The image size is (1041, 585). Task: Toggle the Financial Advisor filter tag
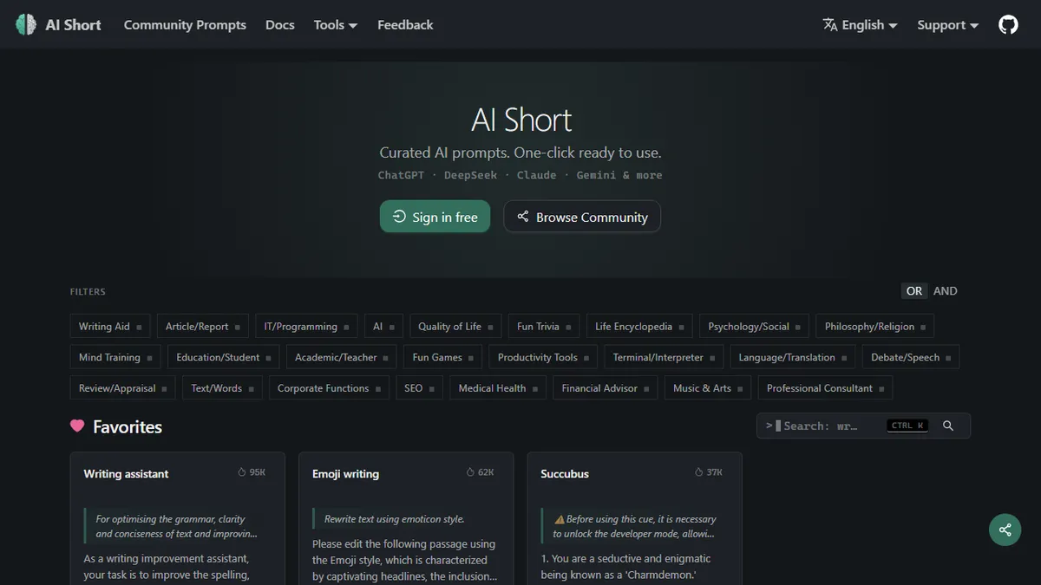coord(606,388)
